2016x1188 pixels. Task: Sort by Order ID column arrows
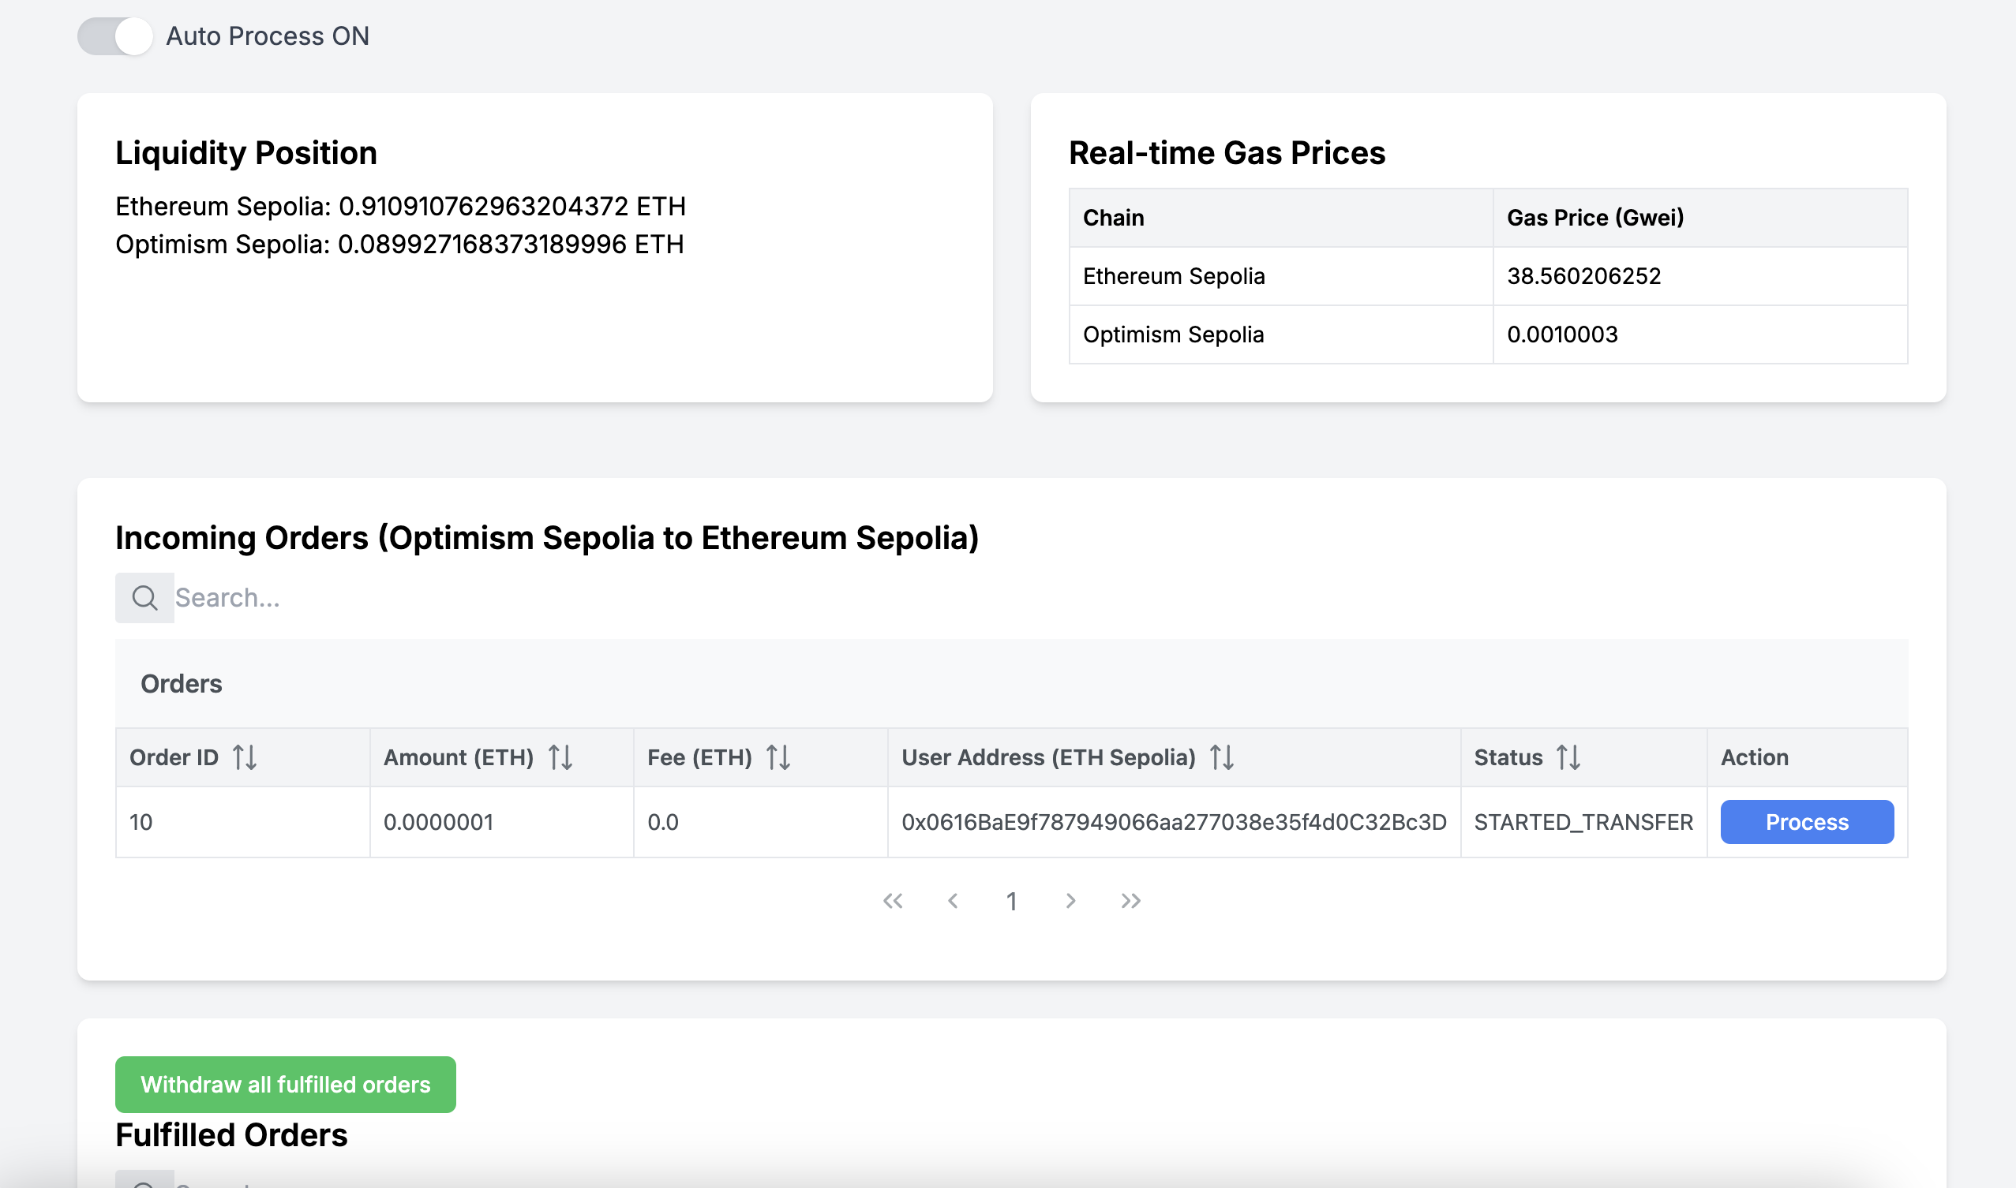244,757
